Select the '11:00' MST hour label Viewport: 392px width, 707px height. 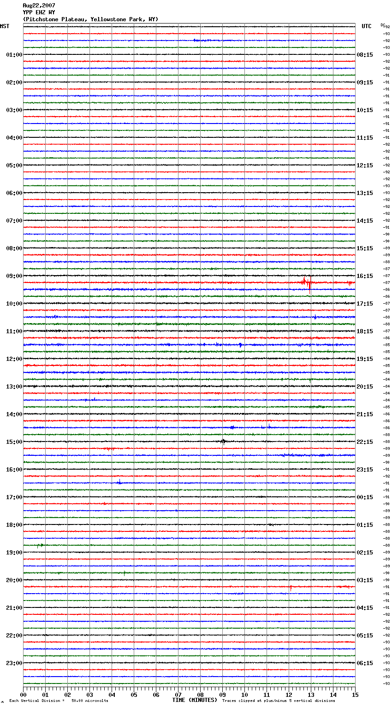[14, 331]
